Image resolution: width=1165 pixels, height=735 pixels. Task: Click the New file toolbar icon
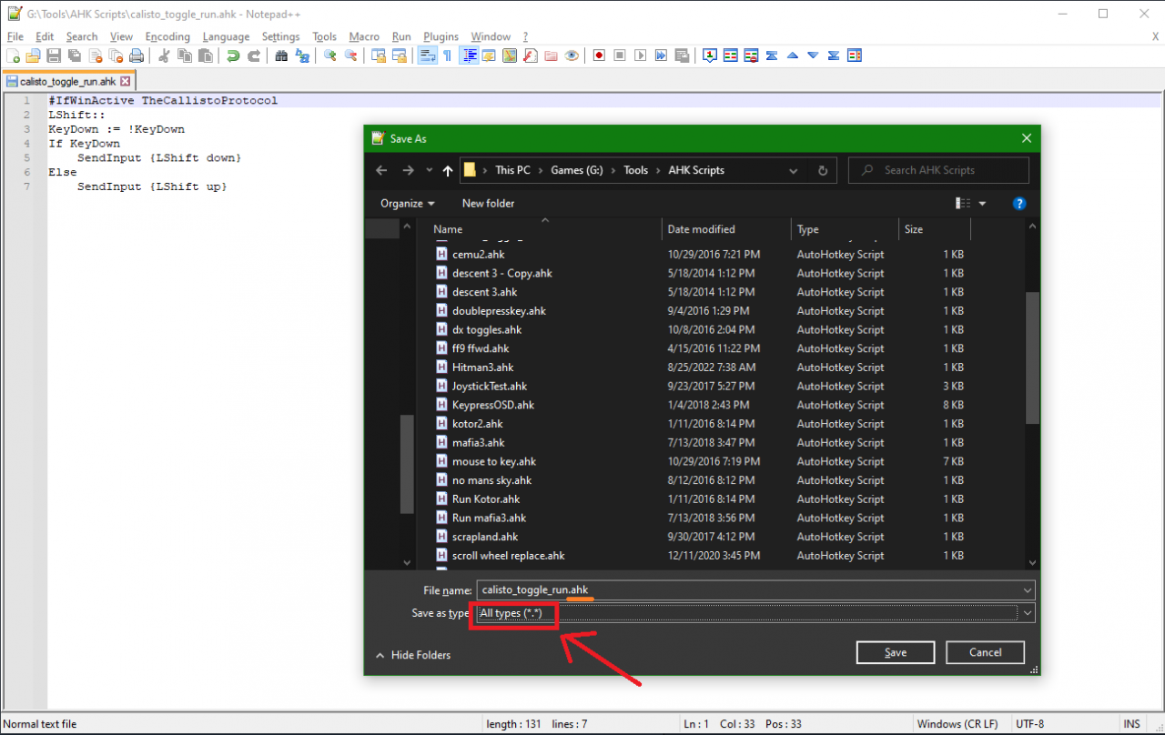[x=13, y=55]
